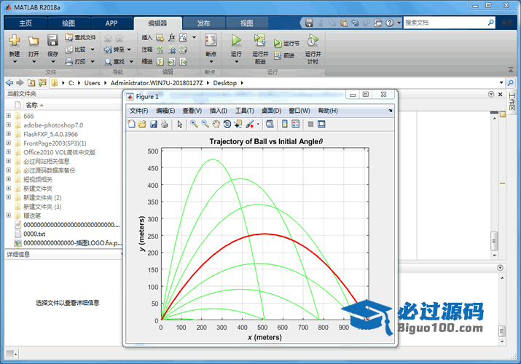
Task: Click 运行节 (Run Section) button
Action: click(286, 44)
